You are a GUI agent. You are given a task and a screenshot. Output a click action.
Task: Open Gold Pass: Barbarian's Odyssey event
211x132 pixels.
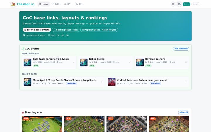coord(49,62)
